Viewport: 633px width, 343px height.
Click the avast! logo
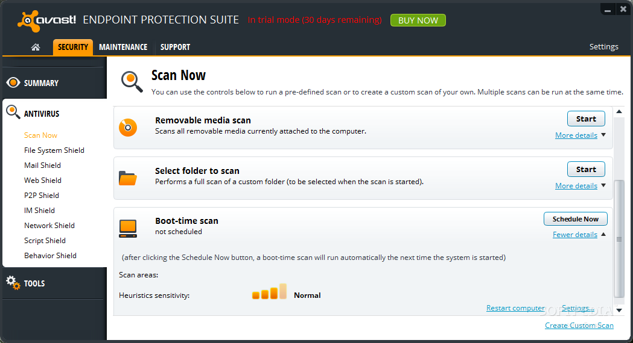point(46,20)
